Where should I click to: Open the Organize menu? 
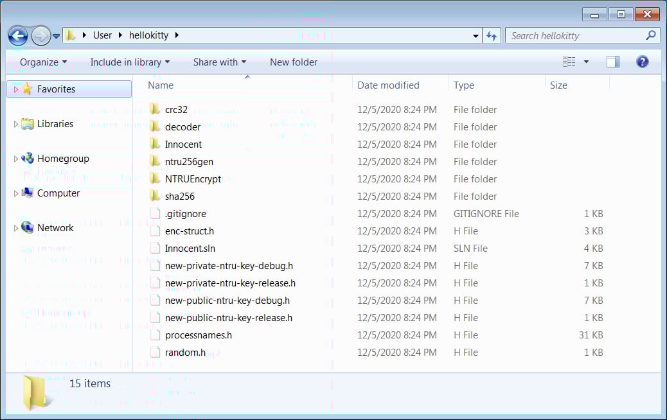[x=43, y=62]
